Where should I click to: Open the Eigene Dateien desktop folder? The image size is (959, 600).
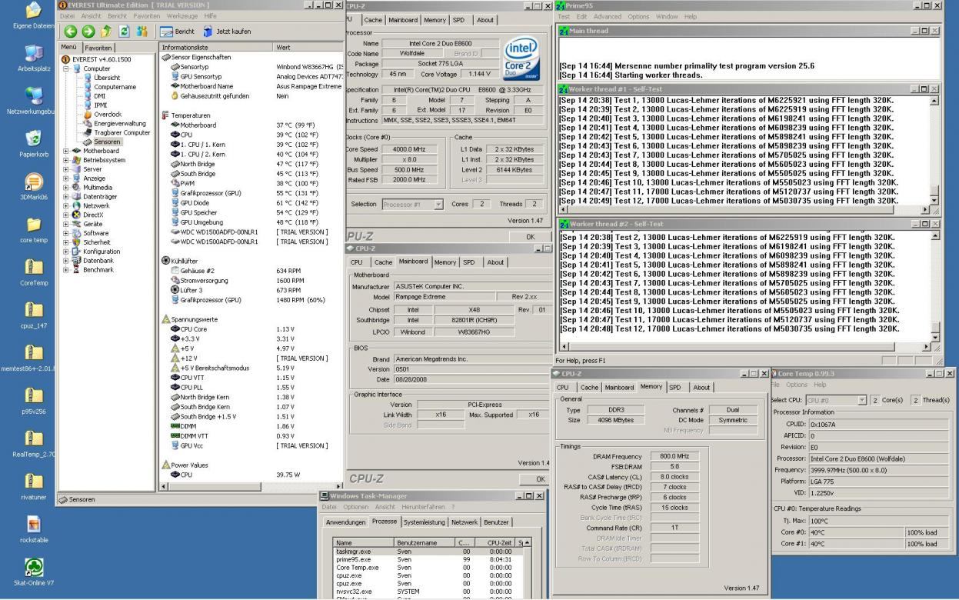34,15
